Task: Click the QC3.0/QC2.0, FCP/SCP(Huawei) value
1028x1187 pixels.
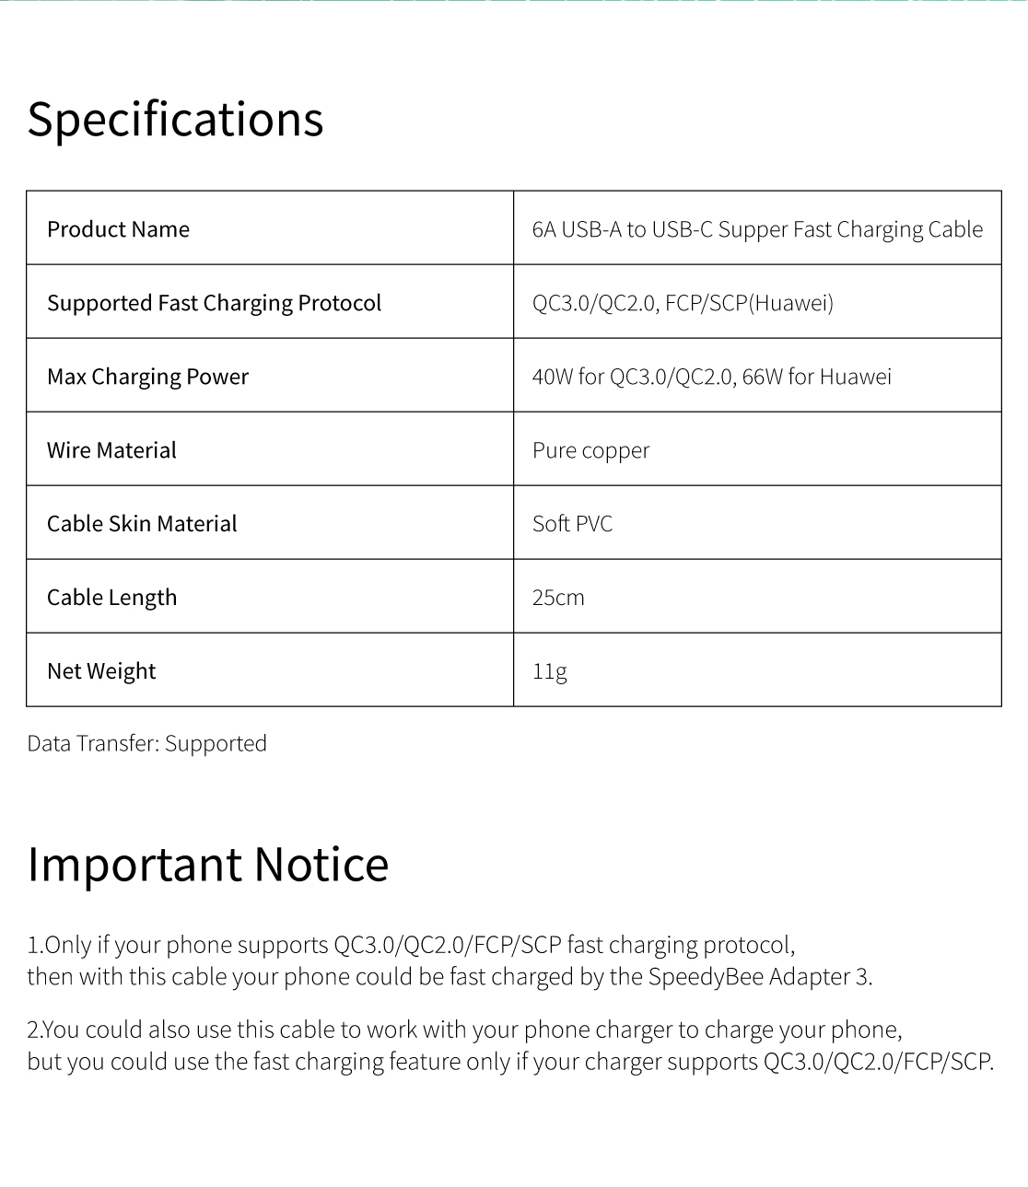Action: click(683, 303)
